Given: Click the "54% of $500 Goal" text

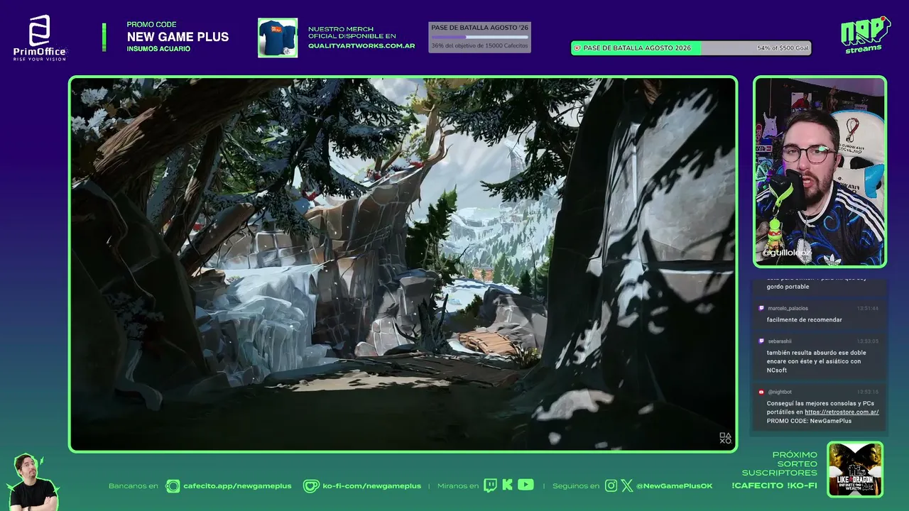Looking at the screenshot, I should coord(783,48).
